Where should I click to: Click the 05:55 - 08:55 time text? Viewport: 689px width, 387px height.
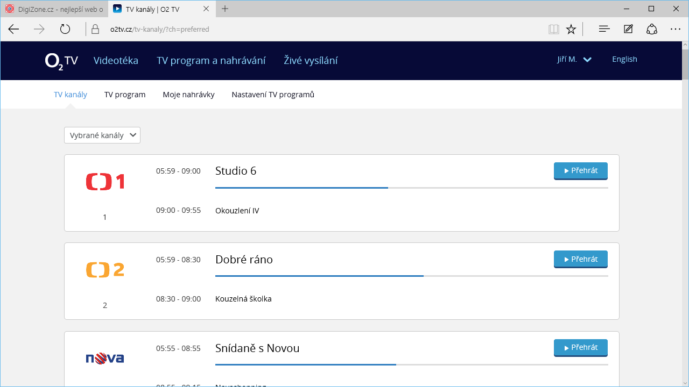point(178,348)
